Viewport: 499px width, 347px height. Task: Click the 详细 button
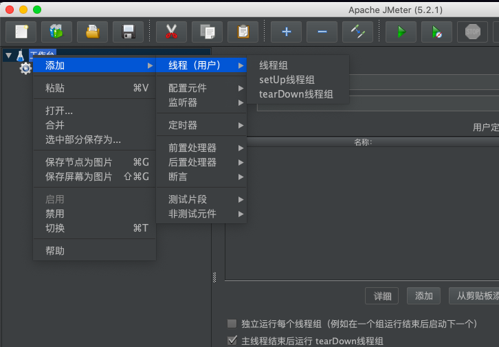382,296
